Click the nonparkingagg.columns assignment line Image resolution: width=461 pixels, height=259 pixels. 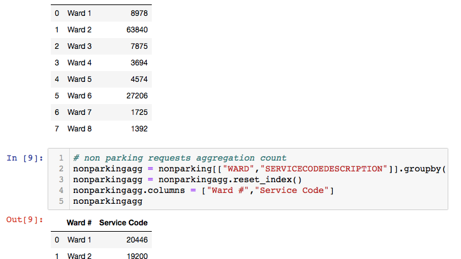(x=203, y=190)
